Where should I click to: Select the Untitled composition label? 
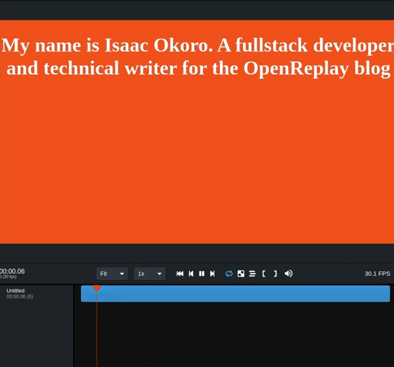[16, 291]
